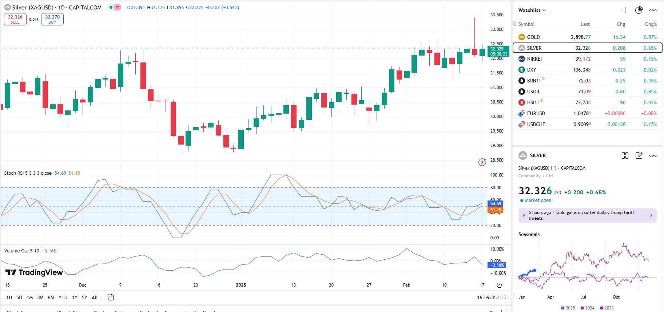Expand the Gold gains news item
Screen dimensions: 664x312
[587, 215]
